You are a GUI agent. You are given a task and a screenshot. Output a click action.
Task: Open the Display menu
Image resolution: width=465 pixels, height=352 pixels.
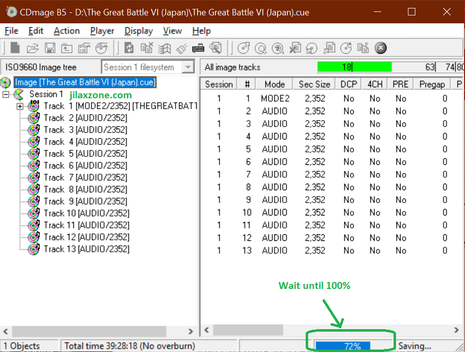click(x=138, y=31)
